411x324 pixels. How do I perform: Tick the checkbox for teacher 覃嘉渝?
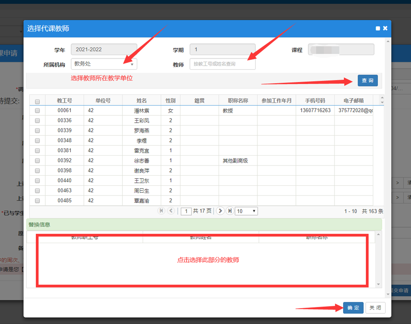pos(37,201)
